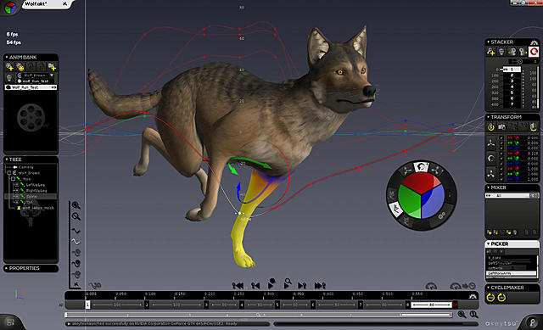Image resolution: width=543 pixels, height=330 pixels.
Task: Click the first yellow cycle button in Cyclemaker
Action: click(490, 297)
